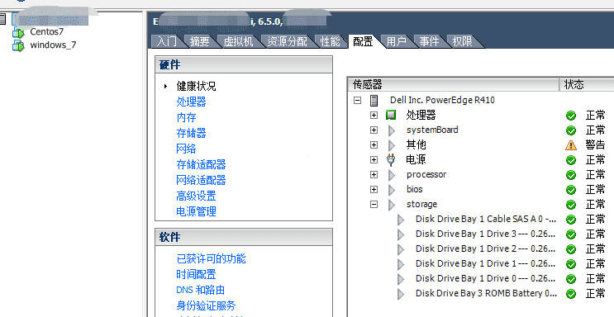
Task: Click the green check status for bios
Action: 571,190
